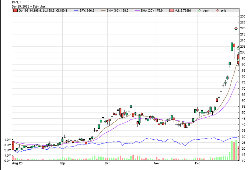Click the "sells" legend label
250x170 pixels.
[223, 11]
